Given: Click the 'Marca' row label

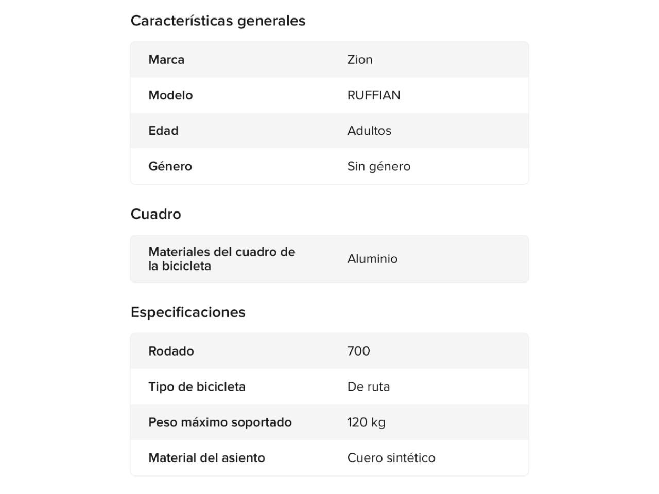Looking at the screenshot, I should tap(166, 60).
